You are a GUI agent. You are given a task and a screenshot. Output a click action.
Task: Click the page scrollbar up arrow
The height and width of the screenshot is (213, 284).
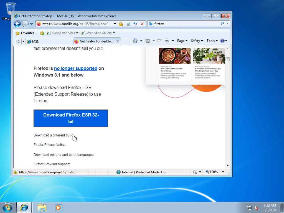point(228,49)
